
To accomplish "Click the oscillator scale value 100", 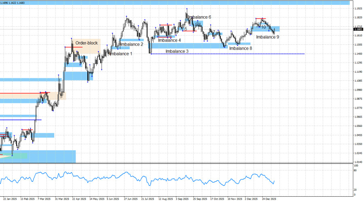I will (356, 166).
